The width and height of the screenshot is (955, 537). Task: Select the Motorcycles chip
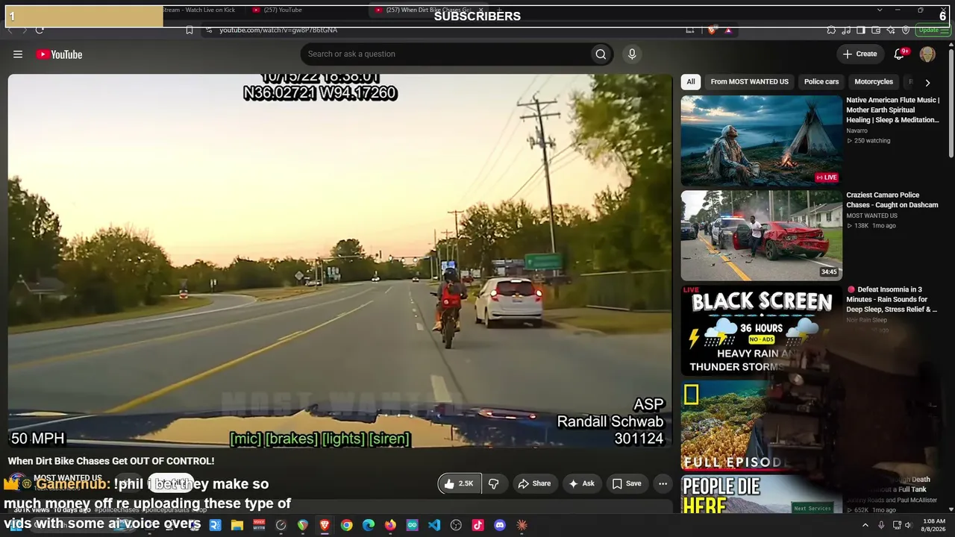point(874,82)
